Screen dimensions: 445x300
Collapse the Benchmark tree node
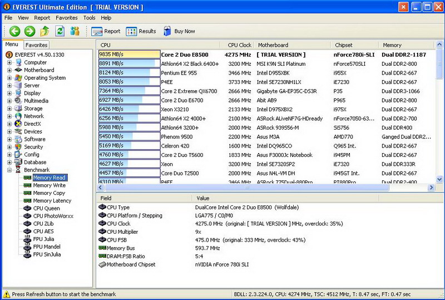9,170
